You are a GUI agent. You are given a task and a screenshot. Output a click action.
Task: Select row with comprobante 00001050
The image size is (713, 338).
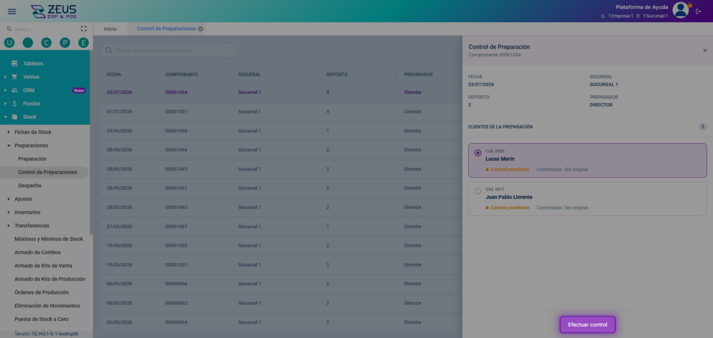[281, 131]
